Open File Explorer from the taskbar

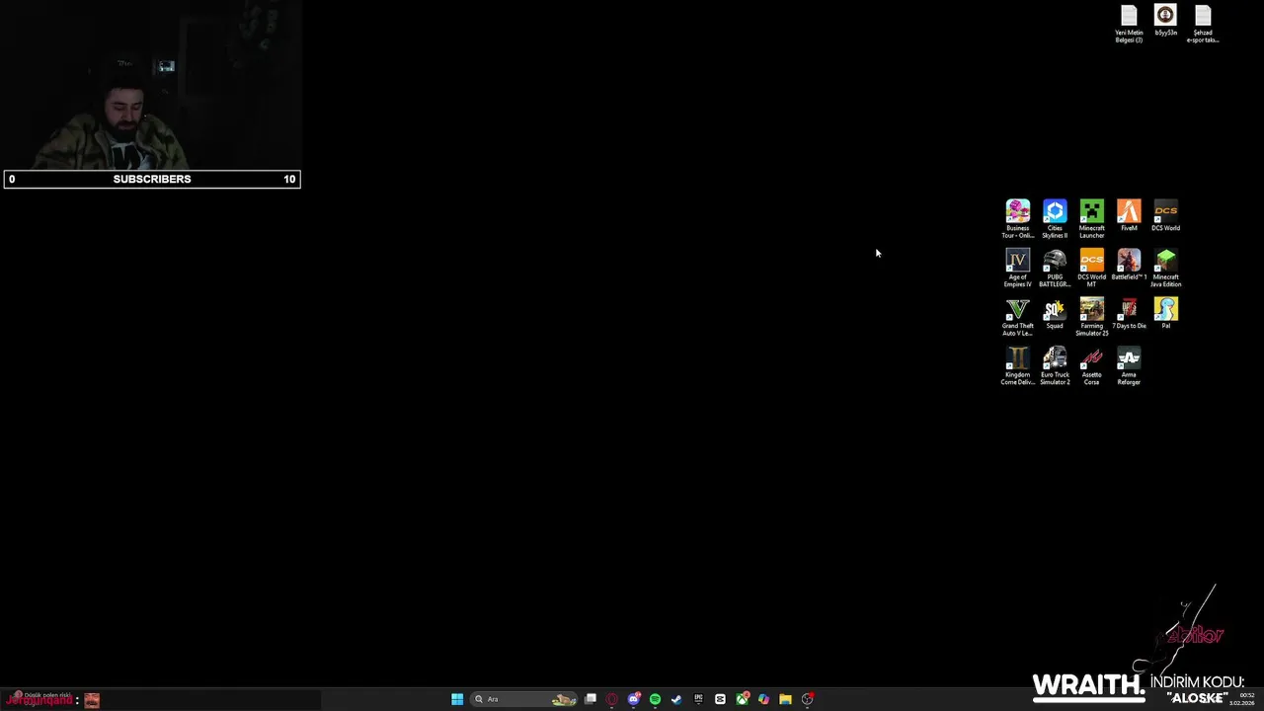pos(785,699)
